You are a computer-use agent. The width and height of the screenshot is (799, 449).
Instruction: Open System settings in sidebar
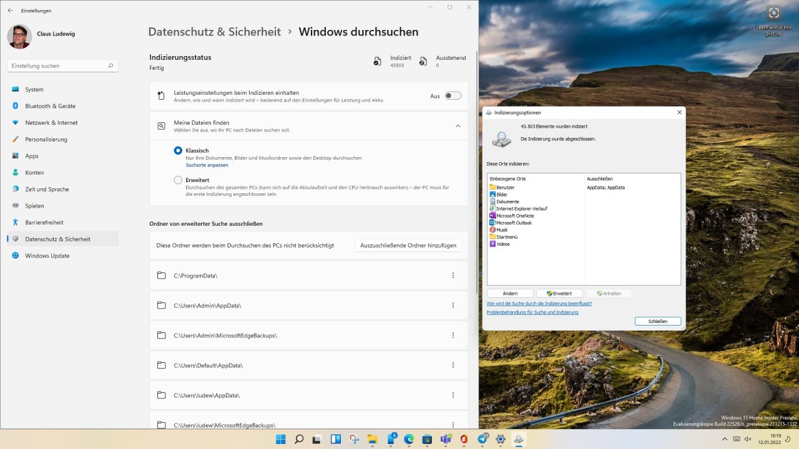pos(62,89)
